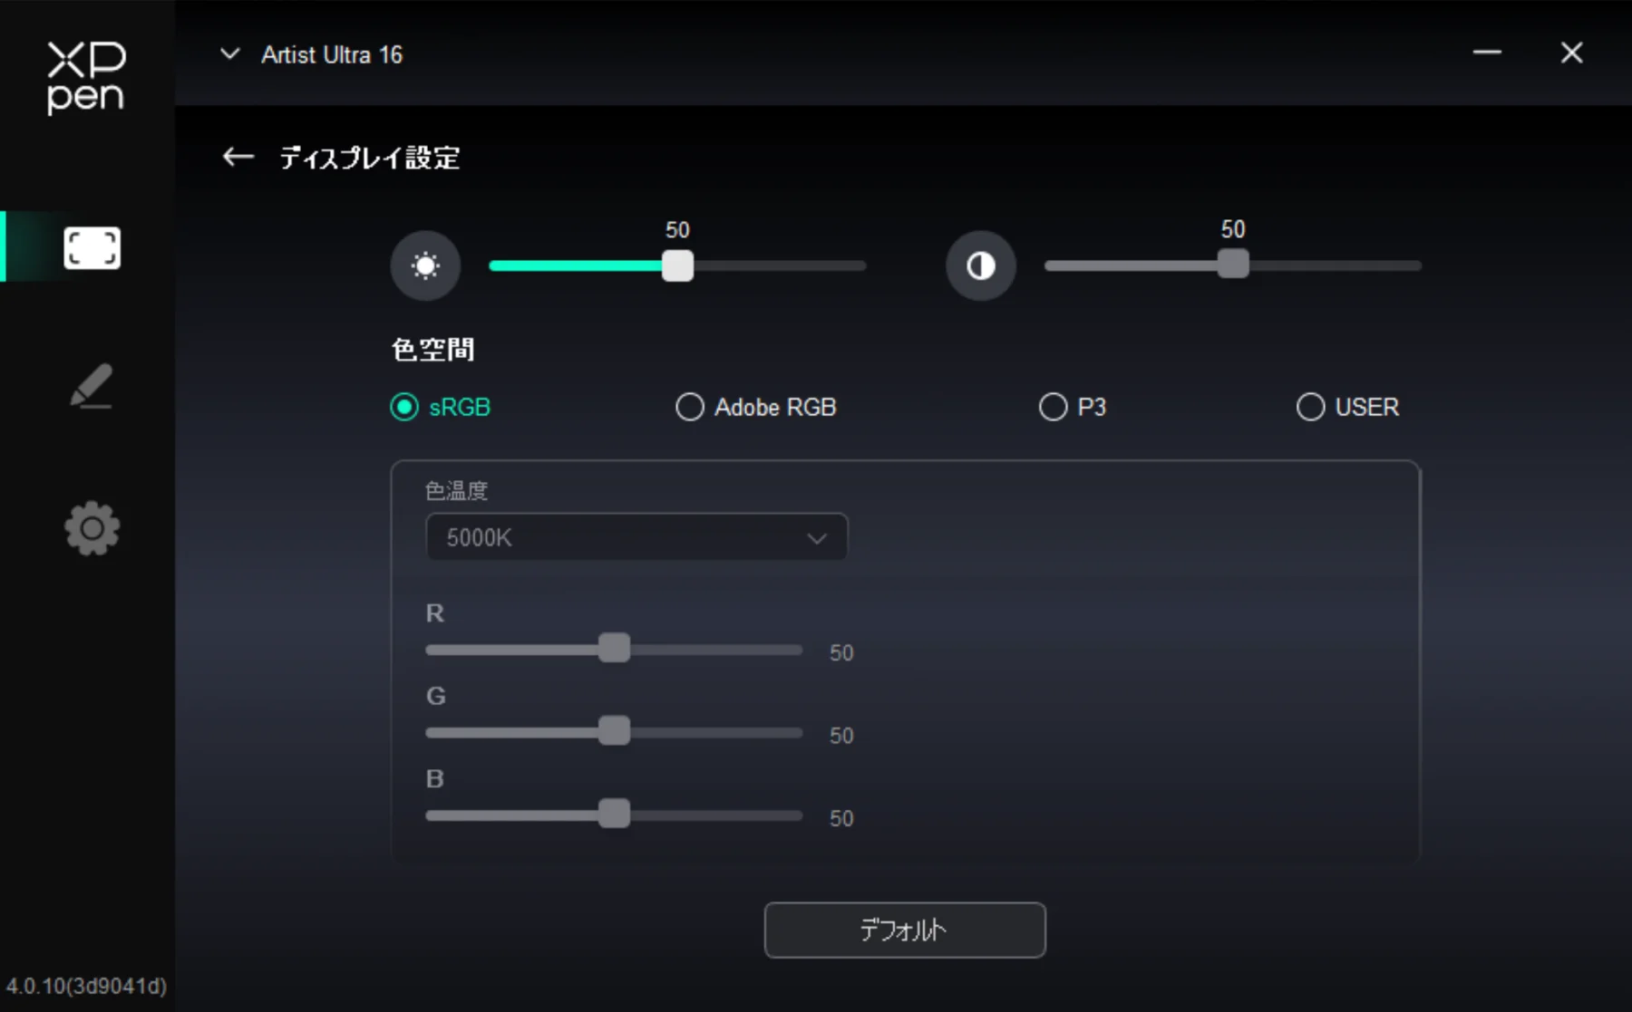Open the pen settings sidebar icon
Viewport: 1632px width, 1012px height.
click(92, 387)
